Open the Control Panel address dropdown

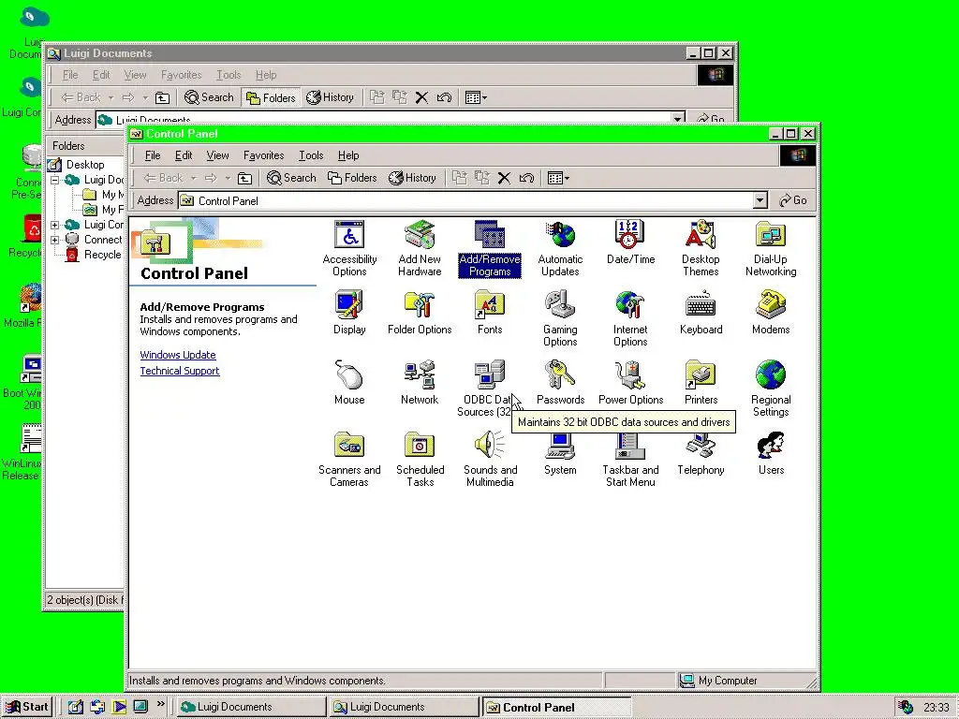760,200
